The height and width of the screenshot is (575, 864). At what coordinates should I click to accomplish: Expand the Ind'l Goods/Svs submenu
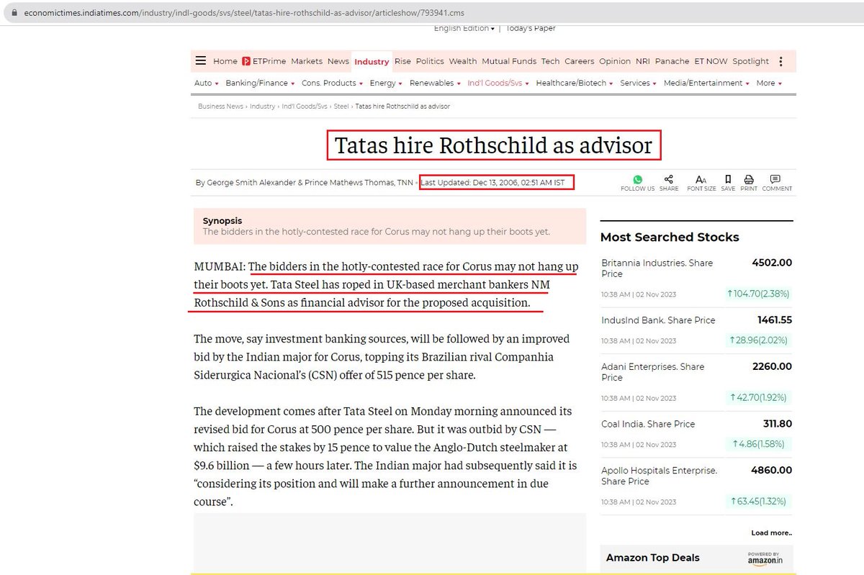[498, 83]
